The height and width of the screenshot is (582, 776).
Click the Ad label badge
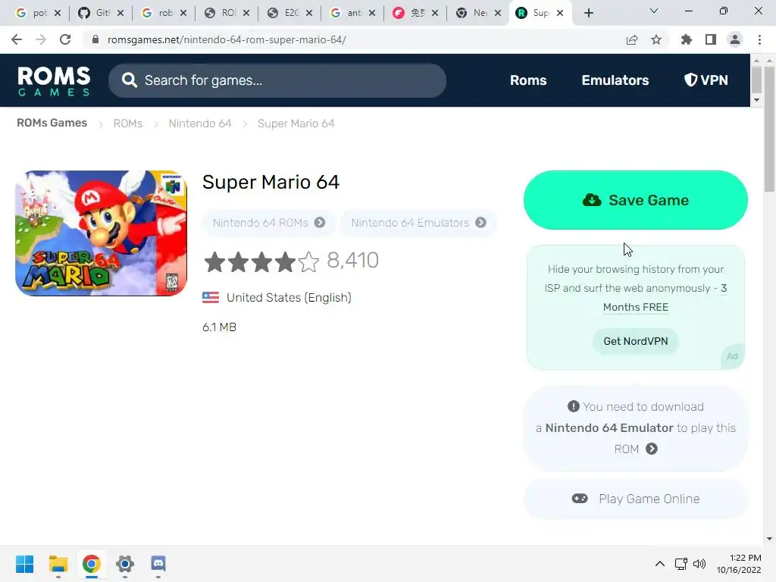pos(733,356)
